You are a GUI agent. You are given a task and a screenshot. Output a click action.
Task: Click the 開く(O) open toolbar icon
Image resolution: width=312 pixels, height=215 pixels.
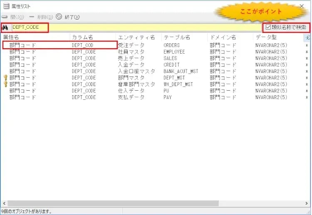point(5,17)
